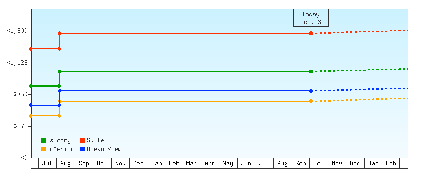
Task: Click the Apr month label
Action: click(210, 164)
